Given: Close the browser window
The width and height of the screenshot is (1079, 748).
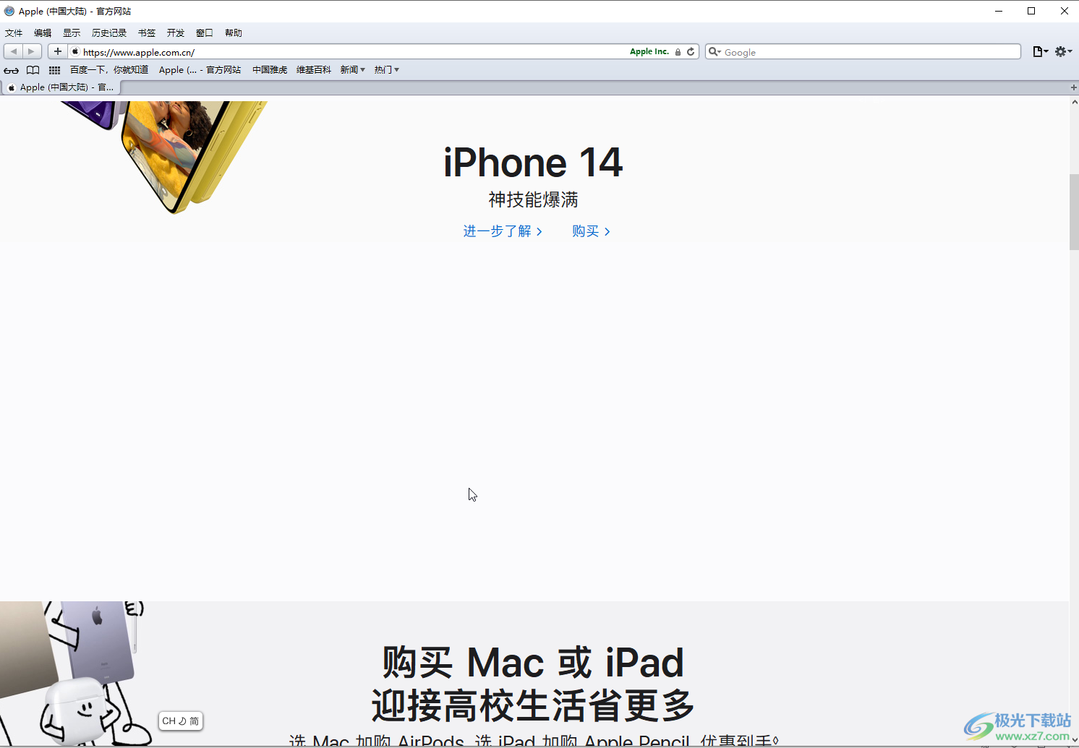Looking at the screenshot, I should click(1064, 11).
